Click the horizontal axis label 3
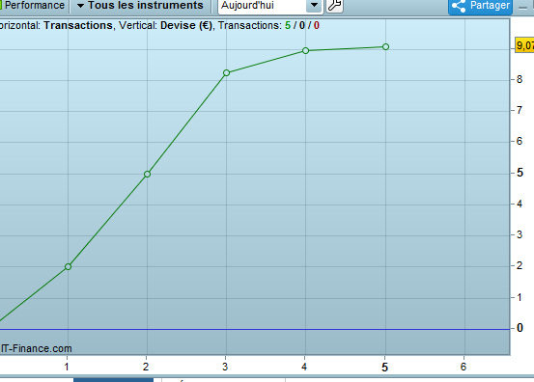534x382 pixels. click(x=225, y=367)
